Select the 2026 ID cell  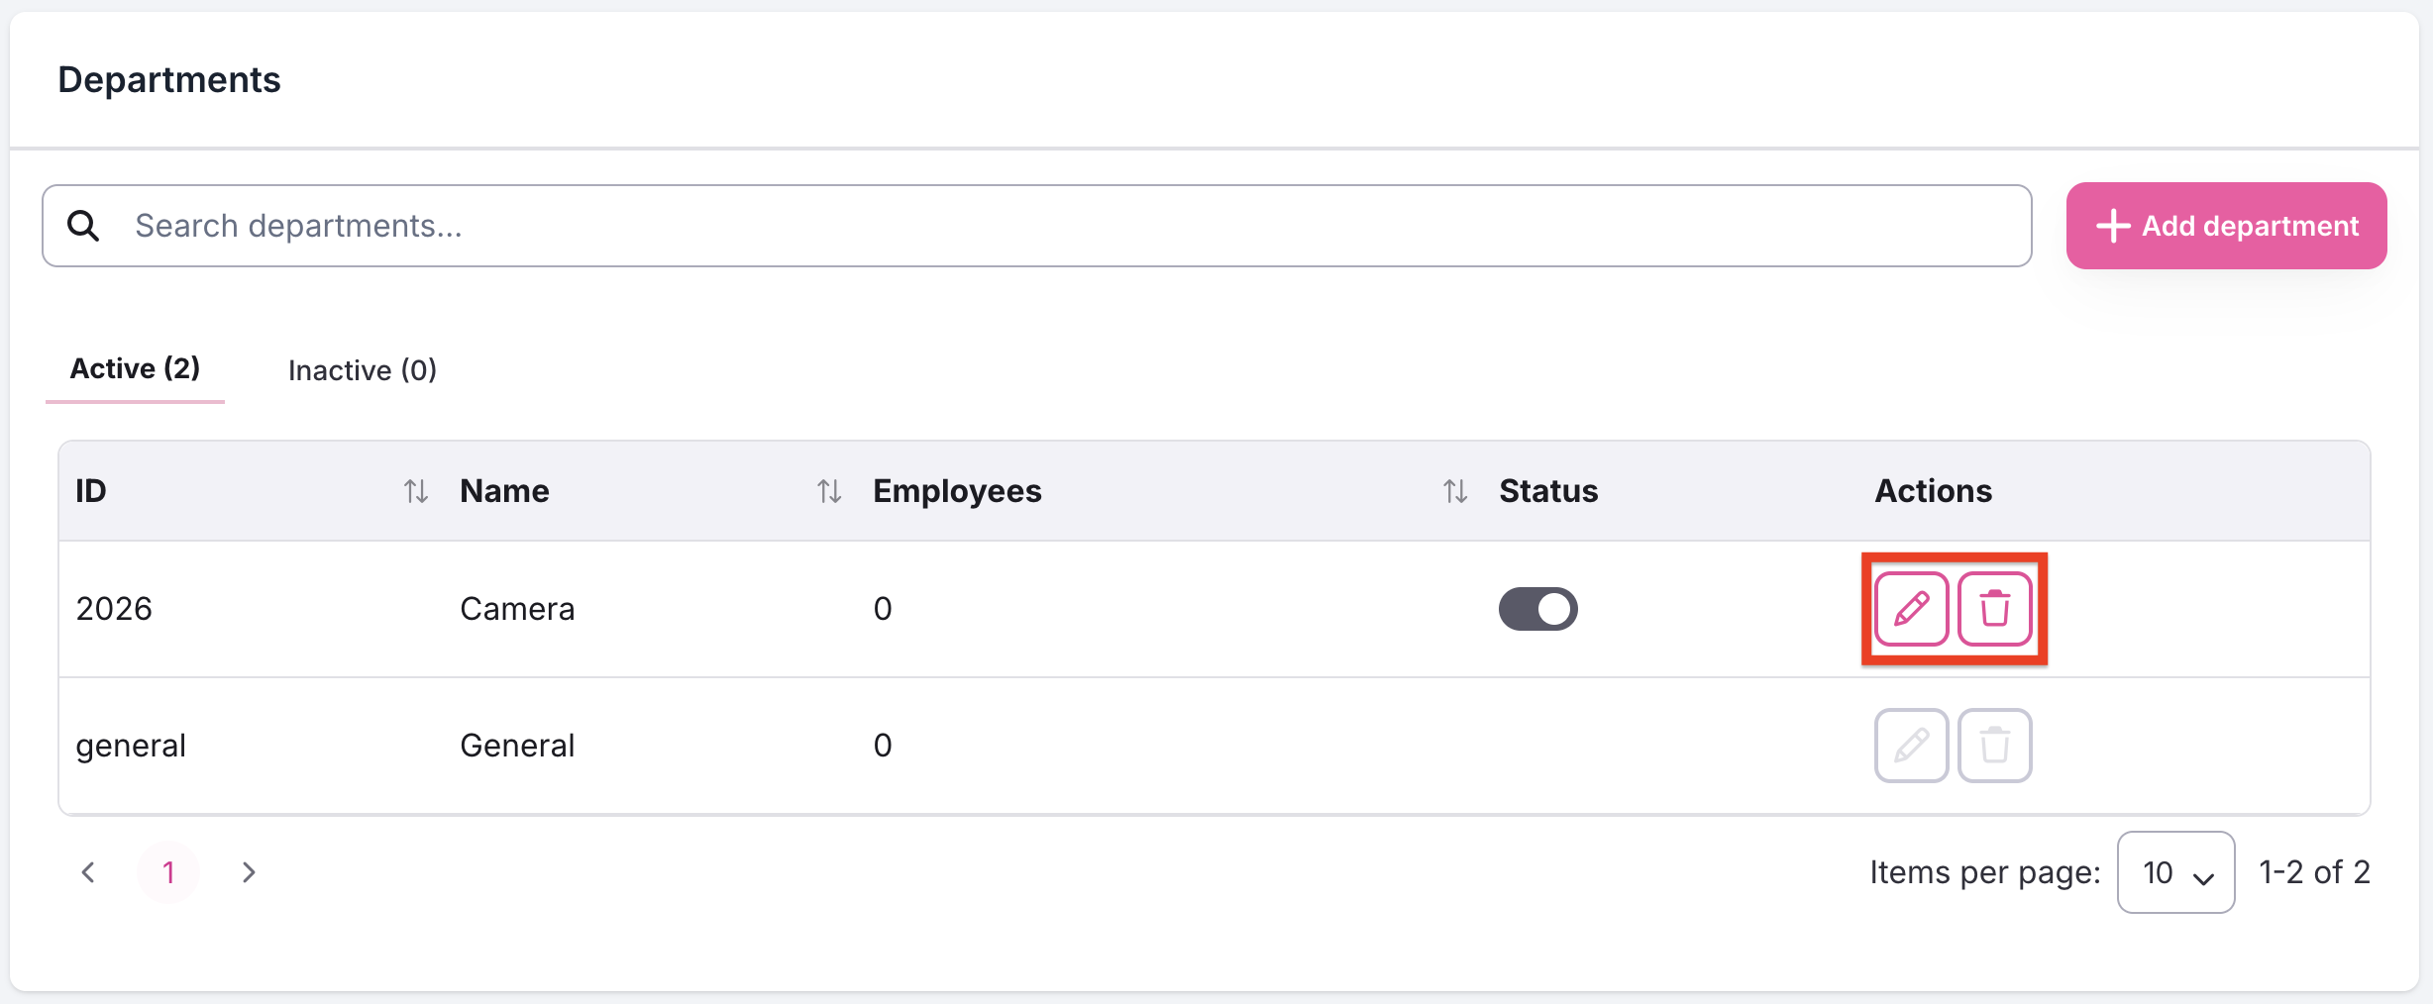[114, 609]
